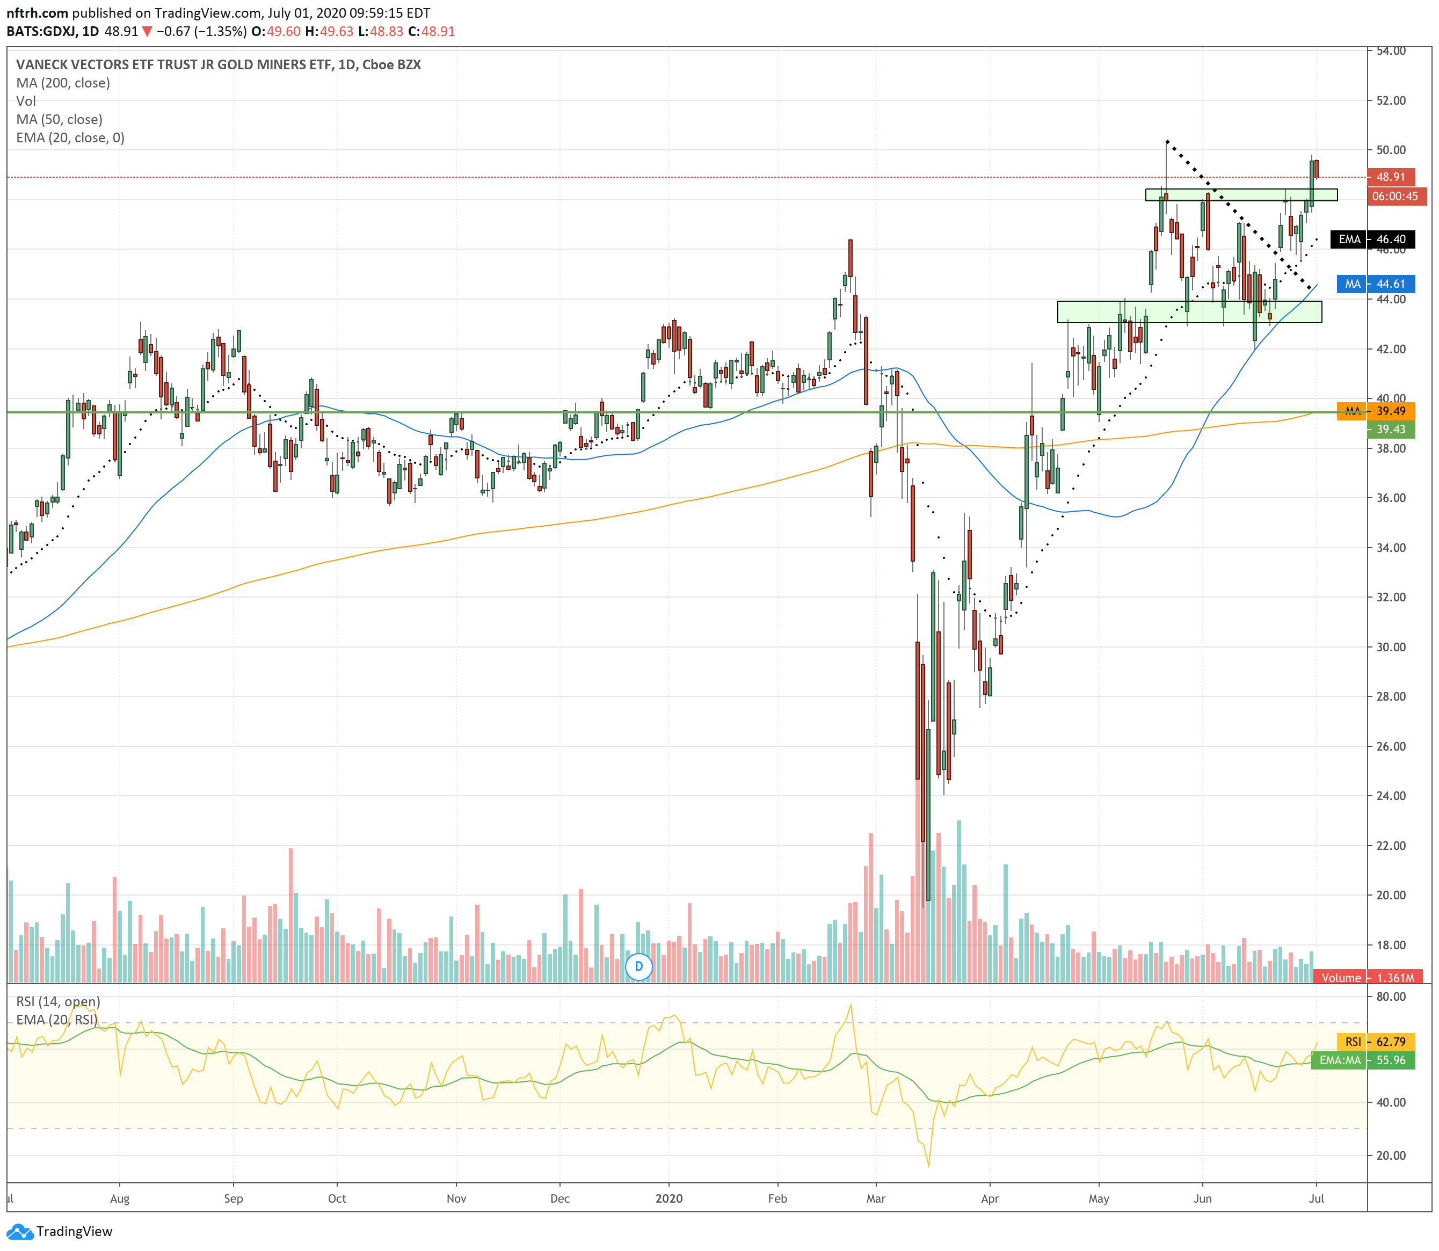The image size is (1439, 1251).
Task: Click the Mar label on the time axis
Action: tap(876, 1198)
